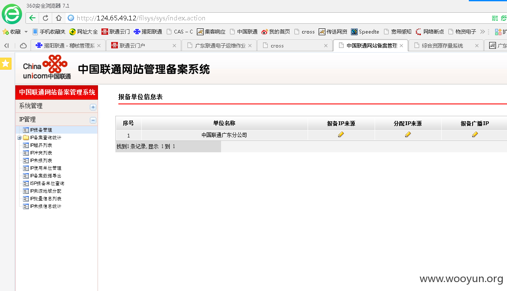Image resolution: width=507 pixels, height=291 pixels.
Task: Open the IP备案数据导出 tree item
Action: click(45, 176)
